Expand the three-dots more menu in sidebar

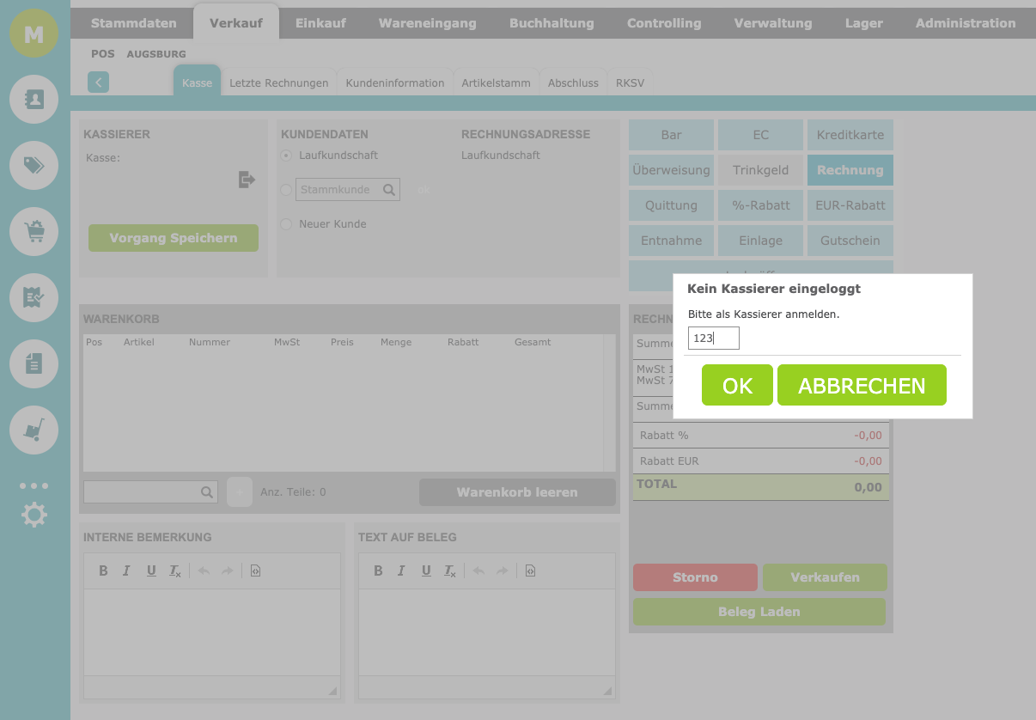[x=34, y=485]
